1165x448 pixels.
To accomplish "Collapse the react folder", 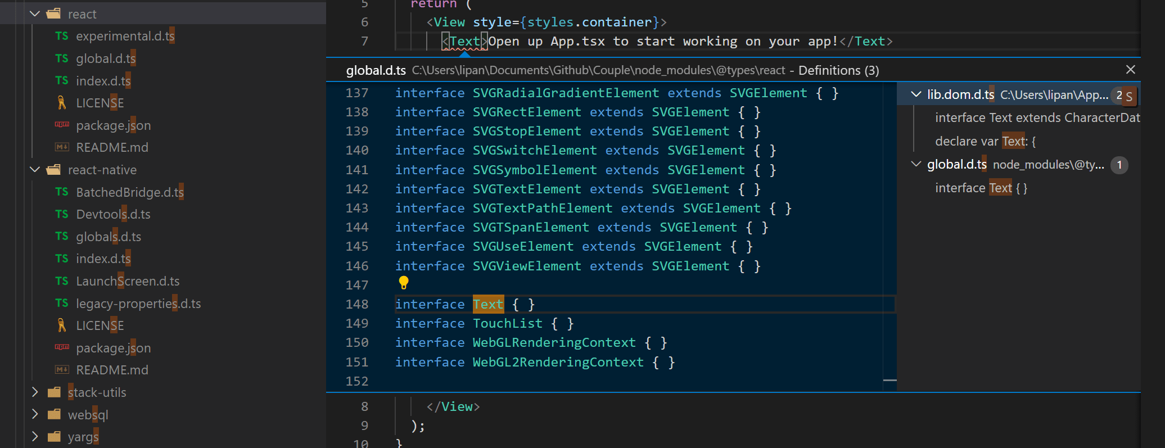I will point(35,13).
